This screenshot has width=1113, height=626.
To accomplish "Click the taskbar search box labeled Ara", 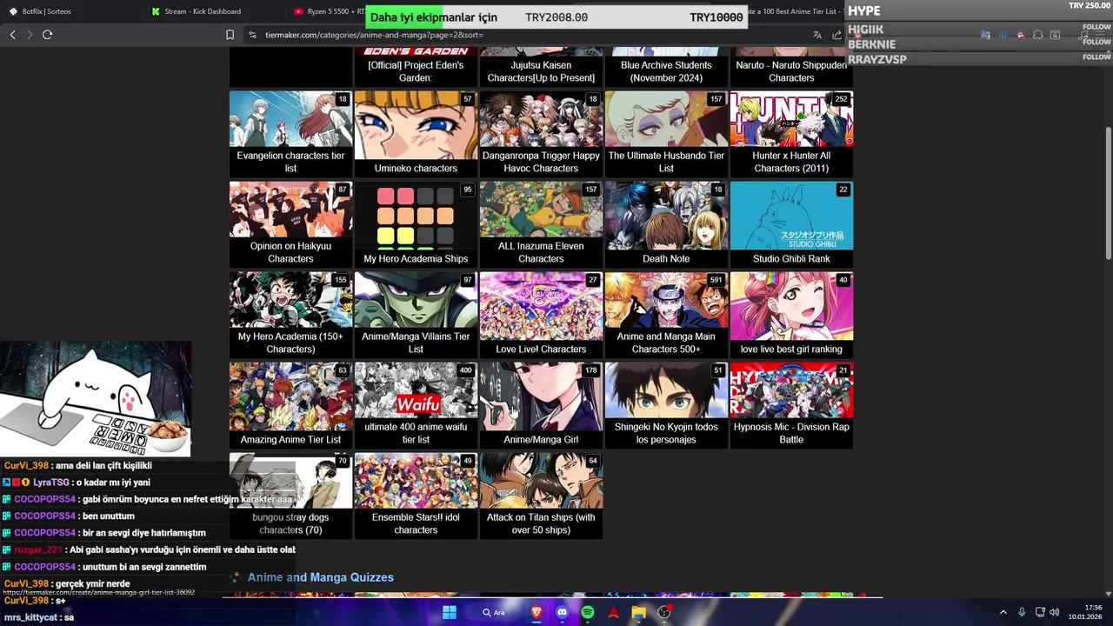I will tap(495, 612).
